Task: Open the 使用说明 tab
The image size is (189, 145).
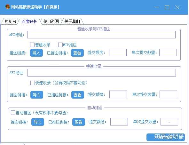Action: pos(51,21)
